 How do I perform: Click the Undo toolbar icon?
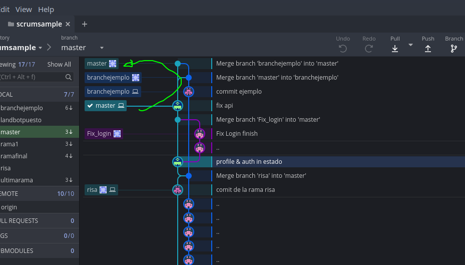[x=343, y=48]
